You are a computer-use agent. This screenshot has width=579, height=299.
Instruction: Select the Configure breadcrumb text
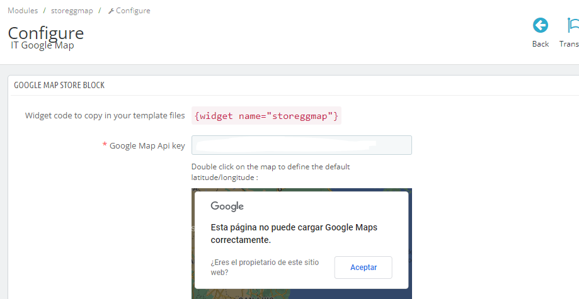pyautogui.click(x=133, y=11)
